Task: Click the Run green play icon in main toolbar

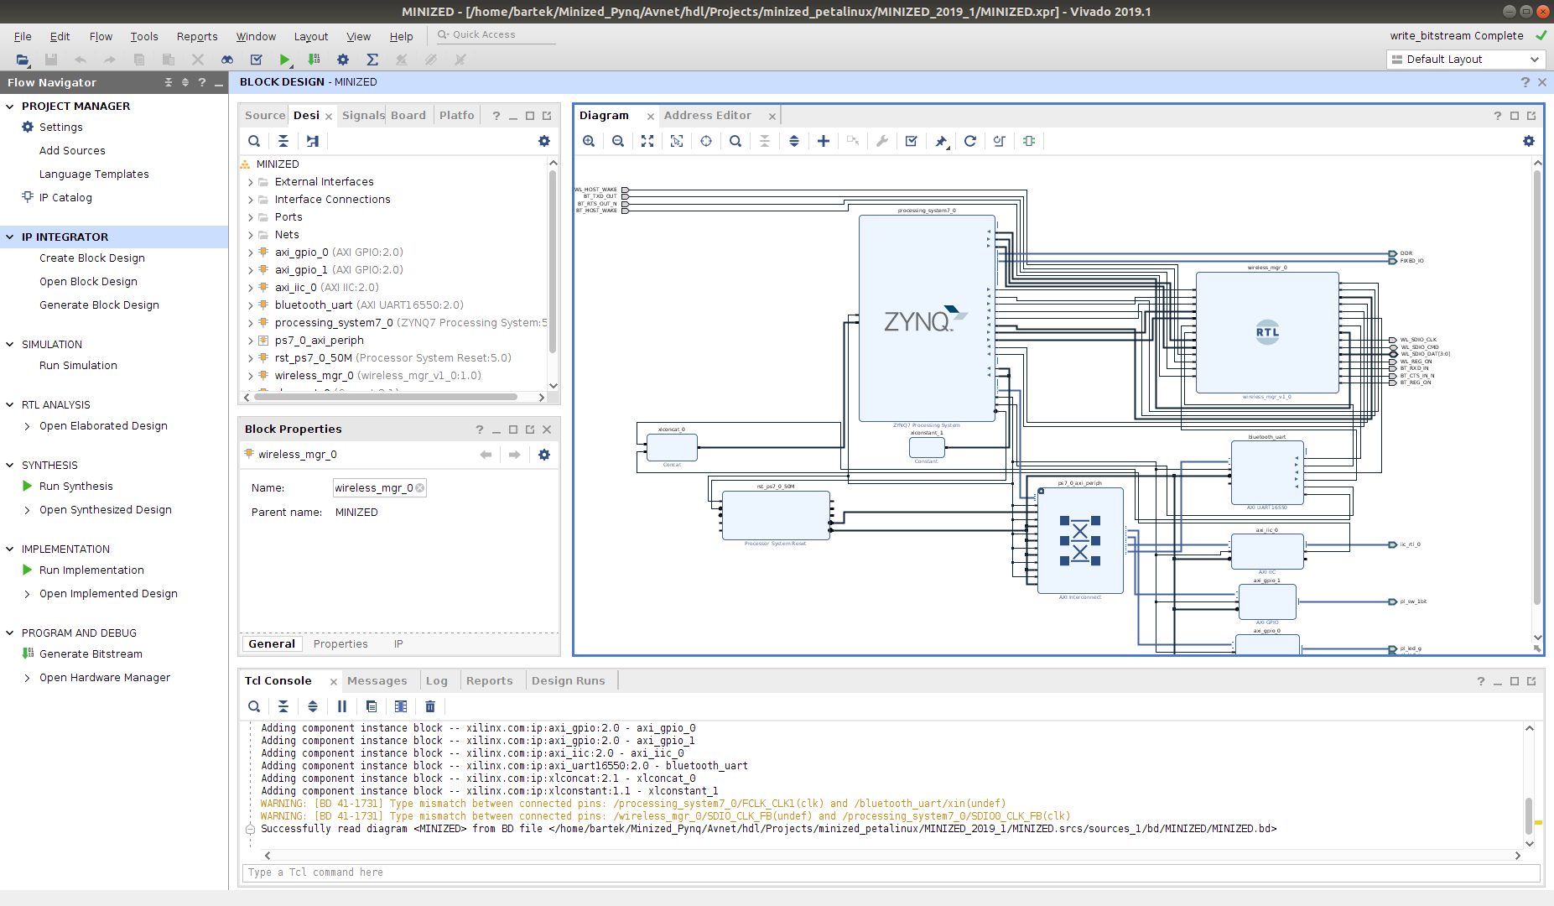Action: point(285,60)
